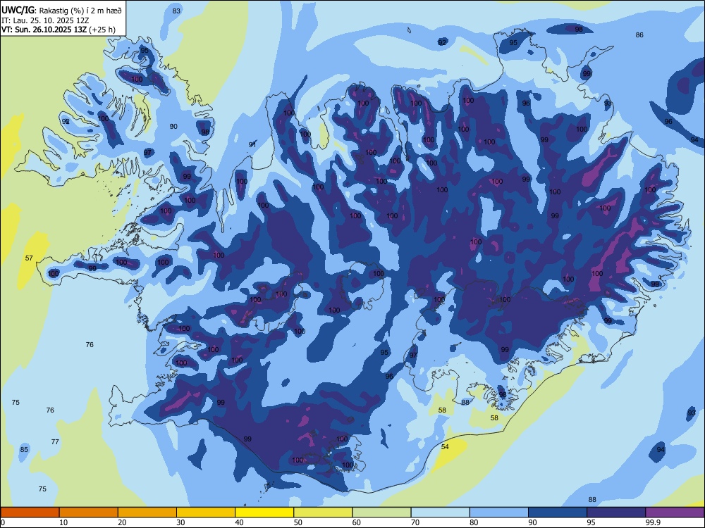Viewport: 705px width, 528px height.
Task: Click the dark blue 90–95 legend swatch
Action: (558, 513)
